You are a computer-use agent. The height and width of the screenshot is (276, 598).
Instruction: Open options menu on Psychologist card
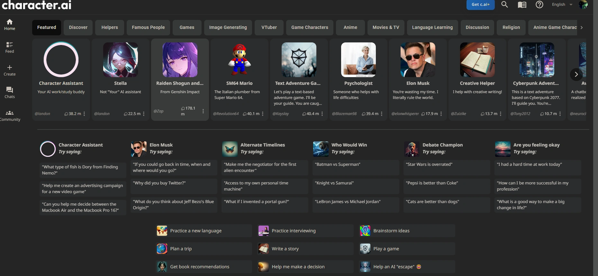pos(382,114)
